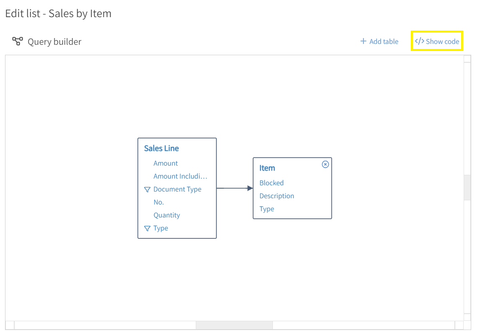Click the horizontal scrollbar thumb of the canvas

click(234, 325)
